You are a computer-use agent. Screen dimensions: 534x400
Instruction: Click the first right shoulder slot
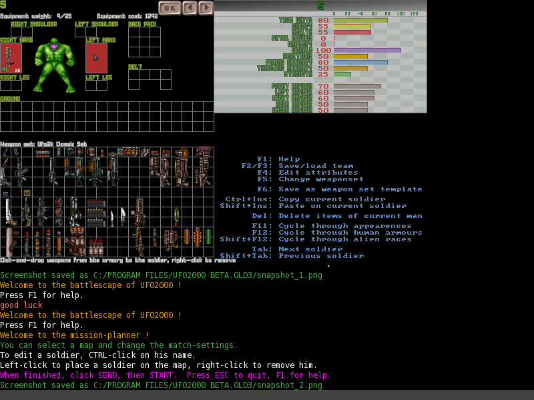click(16, 31)
